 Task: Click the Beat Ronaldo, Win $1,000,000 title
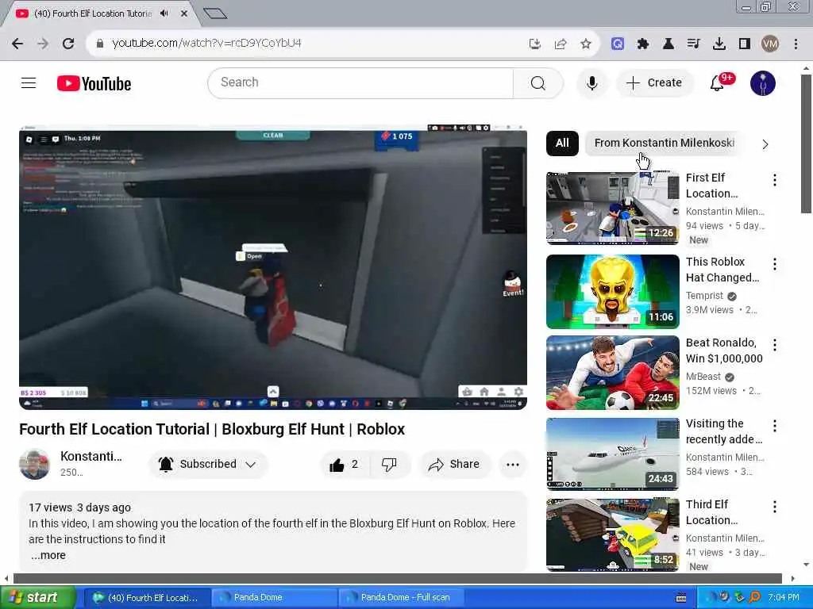tap(724, 350)
